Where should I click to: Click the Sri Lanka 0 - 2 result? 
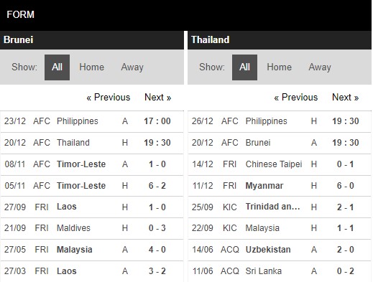pyautogui.click(x=280, y=271)
